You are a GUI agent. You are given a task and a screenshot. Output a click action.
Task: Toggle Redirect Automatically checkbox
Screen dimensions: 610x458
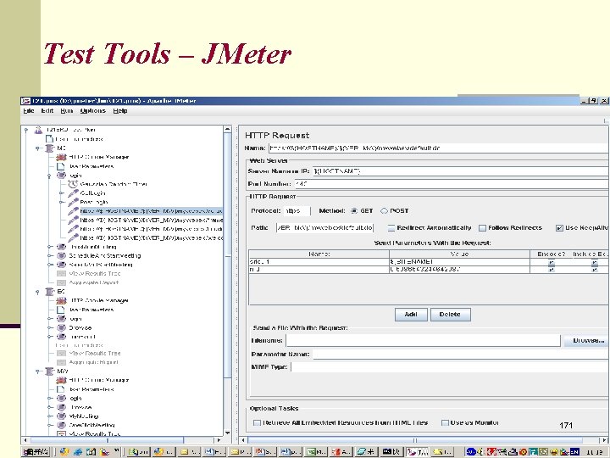pyautogui.click(x=391, y=228)
